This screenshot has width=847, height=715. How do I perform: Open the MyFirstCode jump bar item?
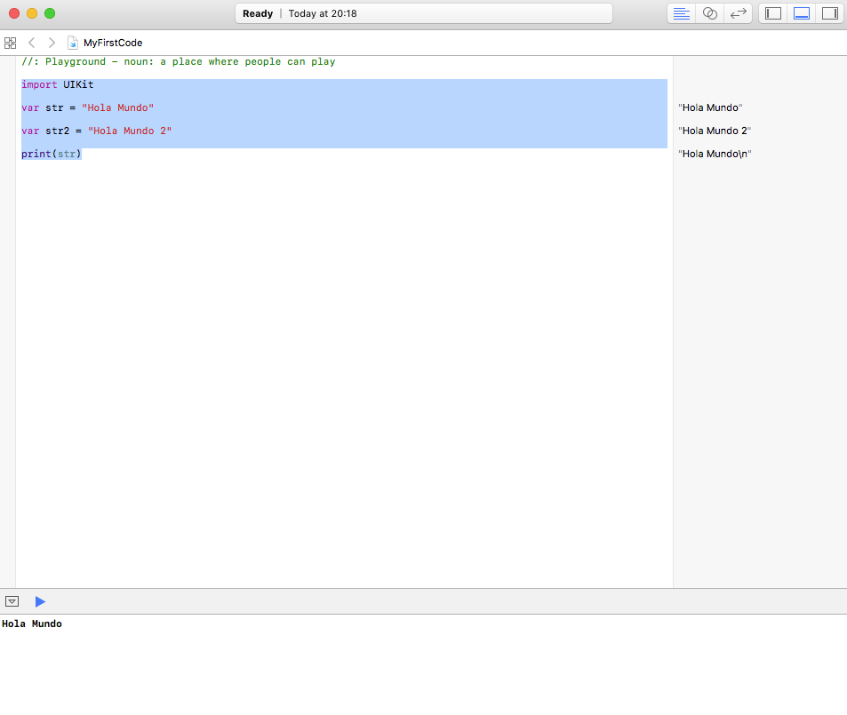[113, 43]
